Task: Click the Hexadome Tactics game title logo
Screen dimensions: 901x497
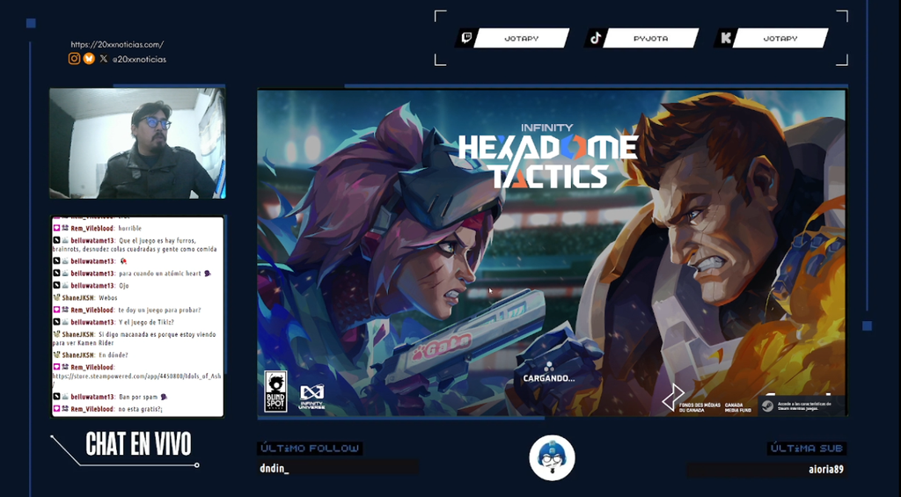Action: coord(548,157)
